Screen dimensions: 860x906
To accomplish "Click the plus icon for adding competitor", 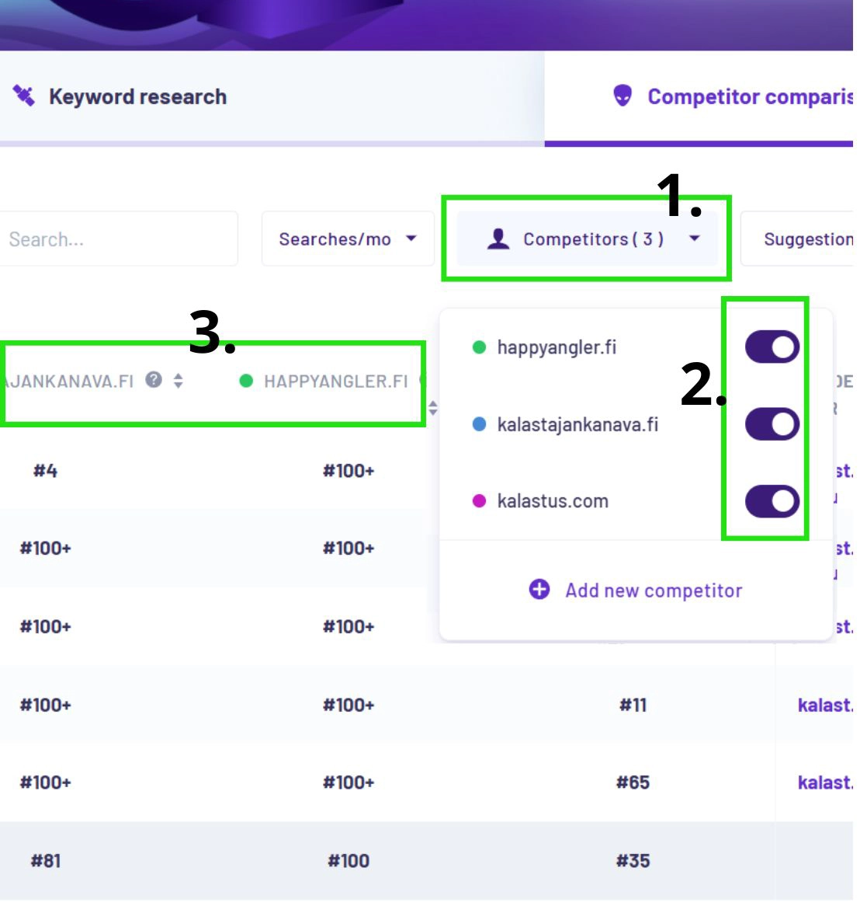I will pos(539,590).
